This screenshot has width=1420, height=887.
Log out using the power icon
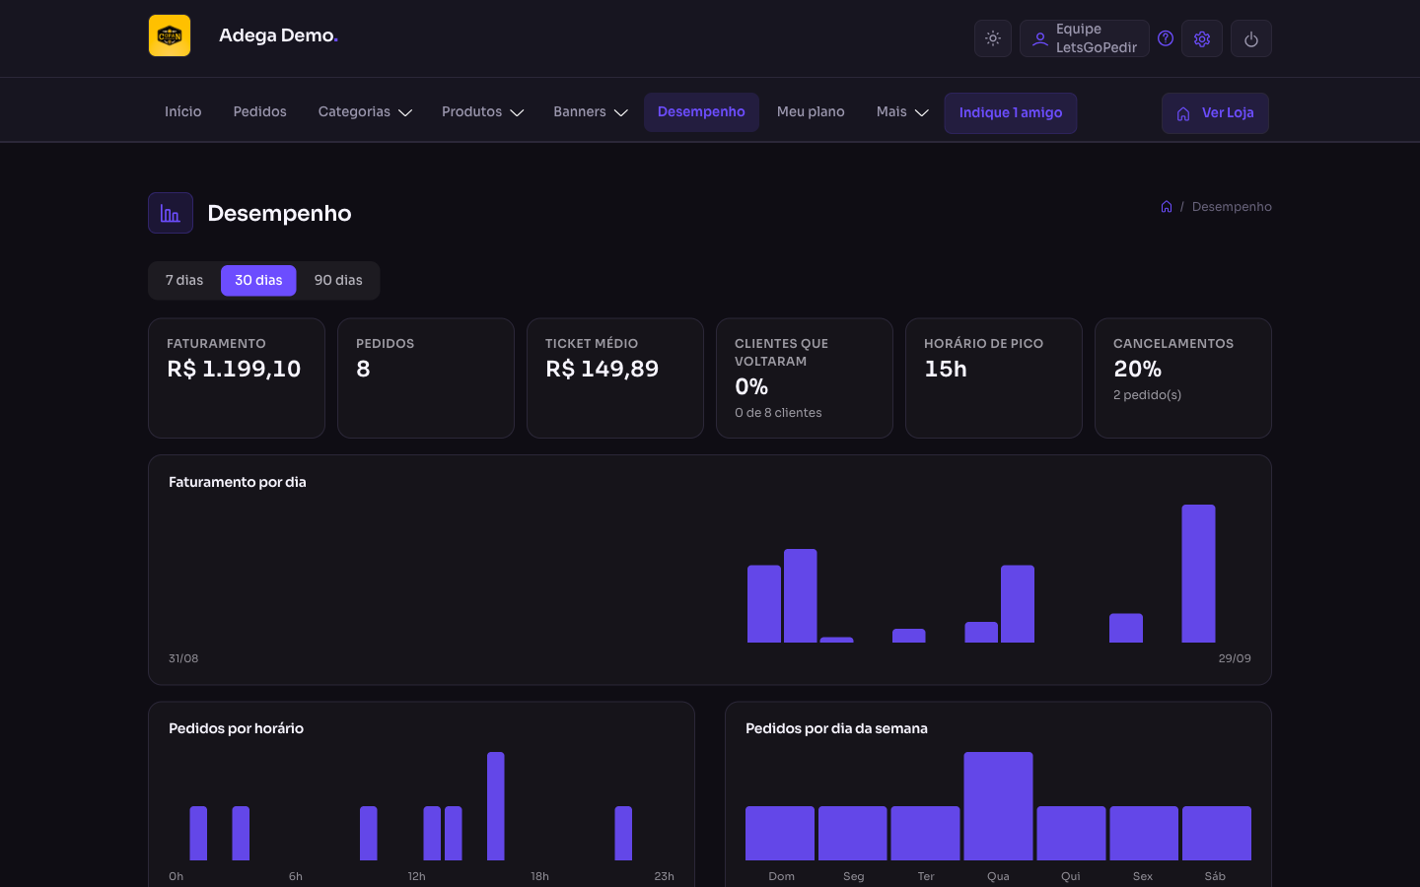pos(1251,38)
